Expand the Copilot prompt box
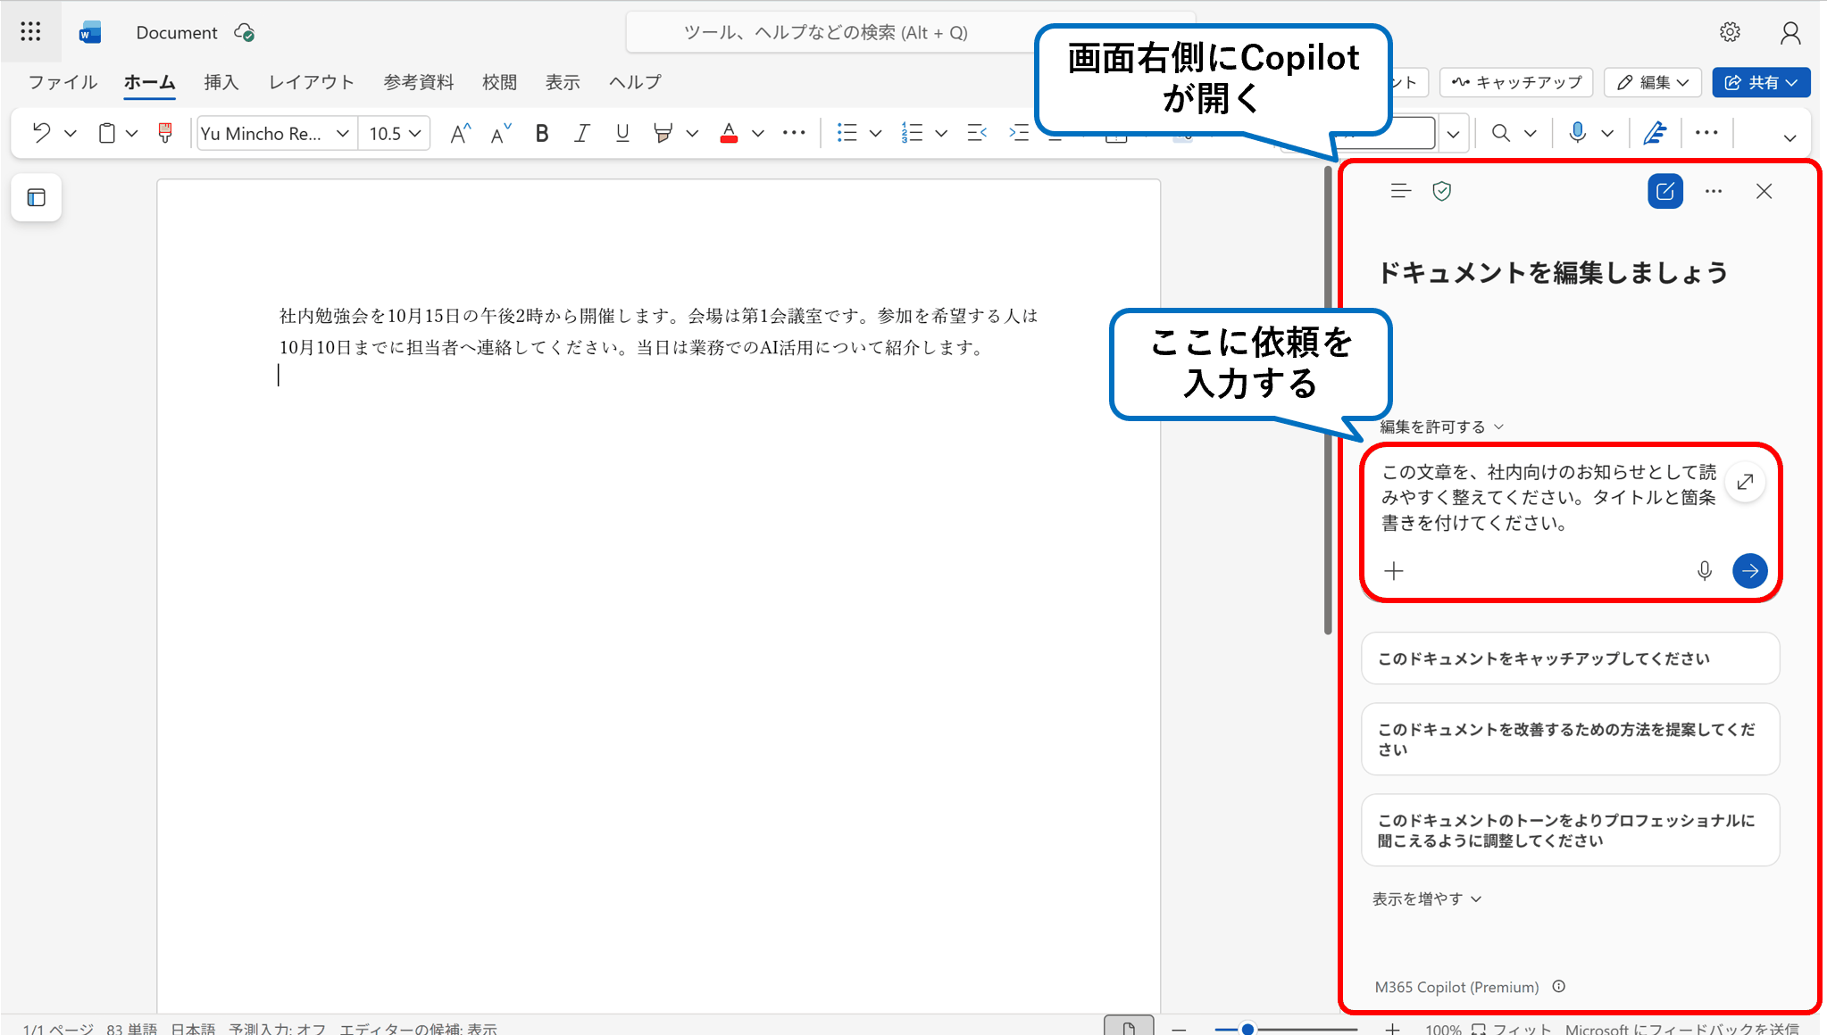Image resolution: width=1827 pixels, height=1035 pixels. pos(1745,483)
